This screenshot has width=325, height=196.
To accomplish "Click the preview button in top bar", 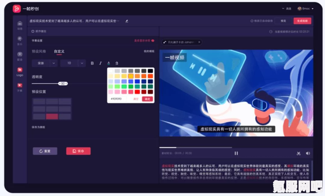I will 283,21.
